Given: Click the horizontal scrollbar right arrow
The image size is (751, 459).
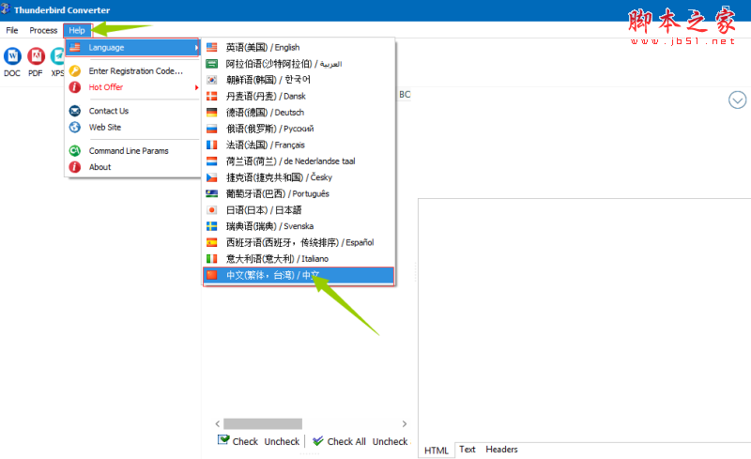Looking at the screenshot, I should [405, 424].
